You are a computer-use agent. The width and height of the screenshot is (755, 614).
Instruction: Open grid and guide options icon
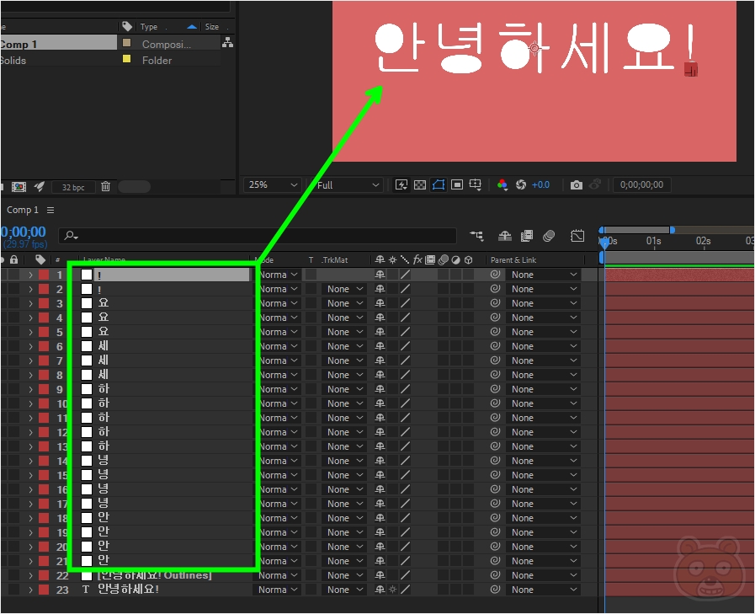476,184
